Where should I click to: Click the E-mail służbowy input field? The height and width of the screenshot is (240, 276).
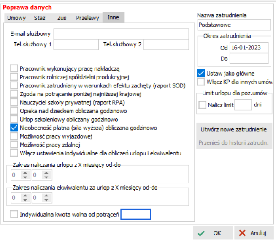point(121,34)
